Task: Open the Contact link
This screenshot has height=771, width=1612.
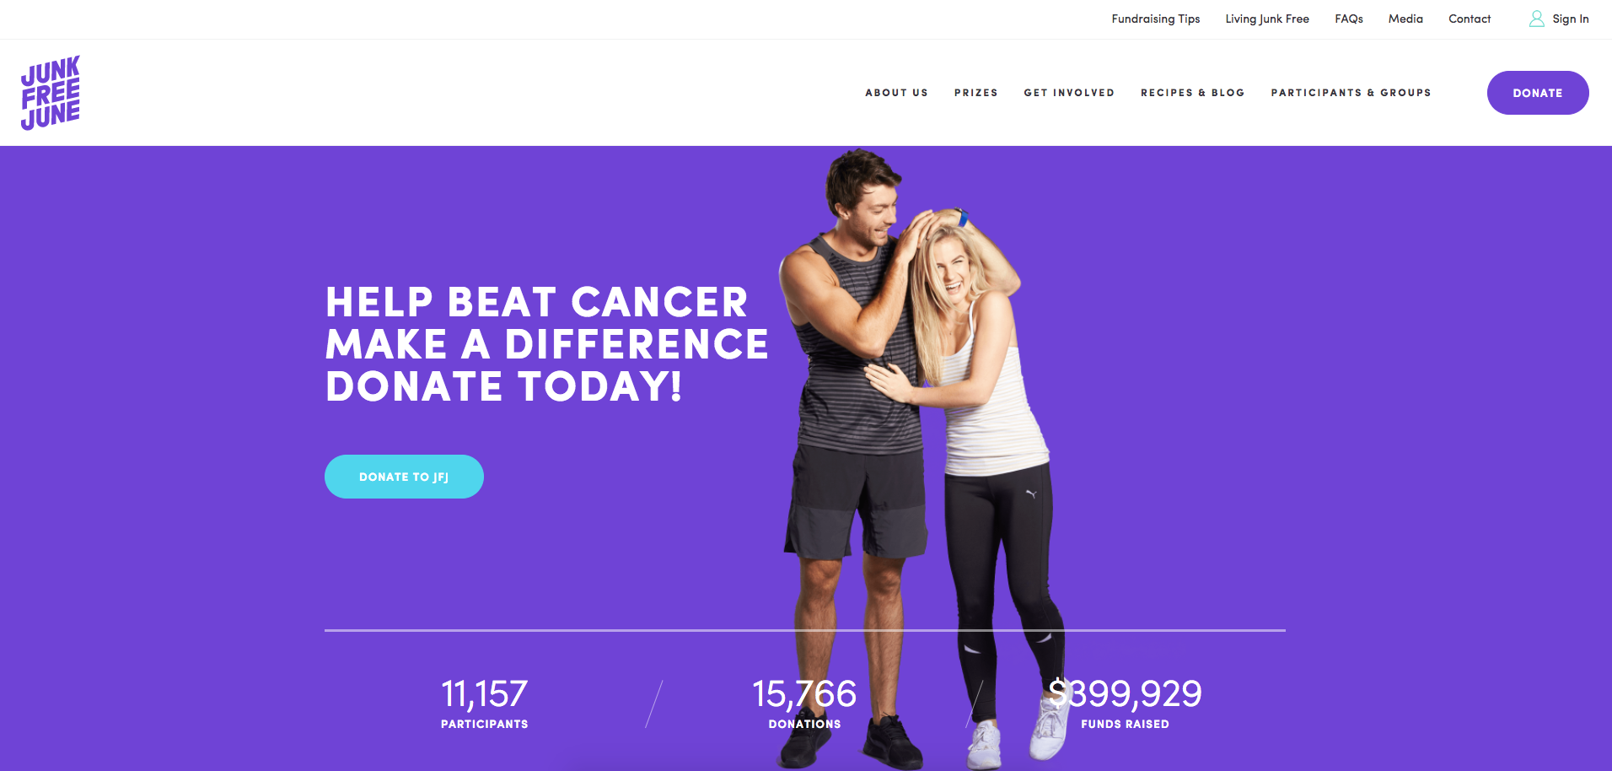Action: pyautogui.click(x=1470, y=19)
